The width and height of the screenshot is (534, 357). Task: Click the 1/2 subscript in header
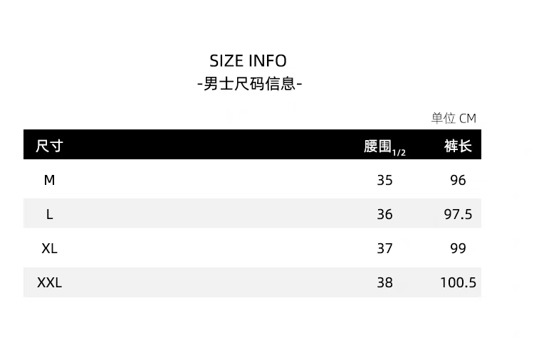point(399,152)
